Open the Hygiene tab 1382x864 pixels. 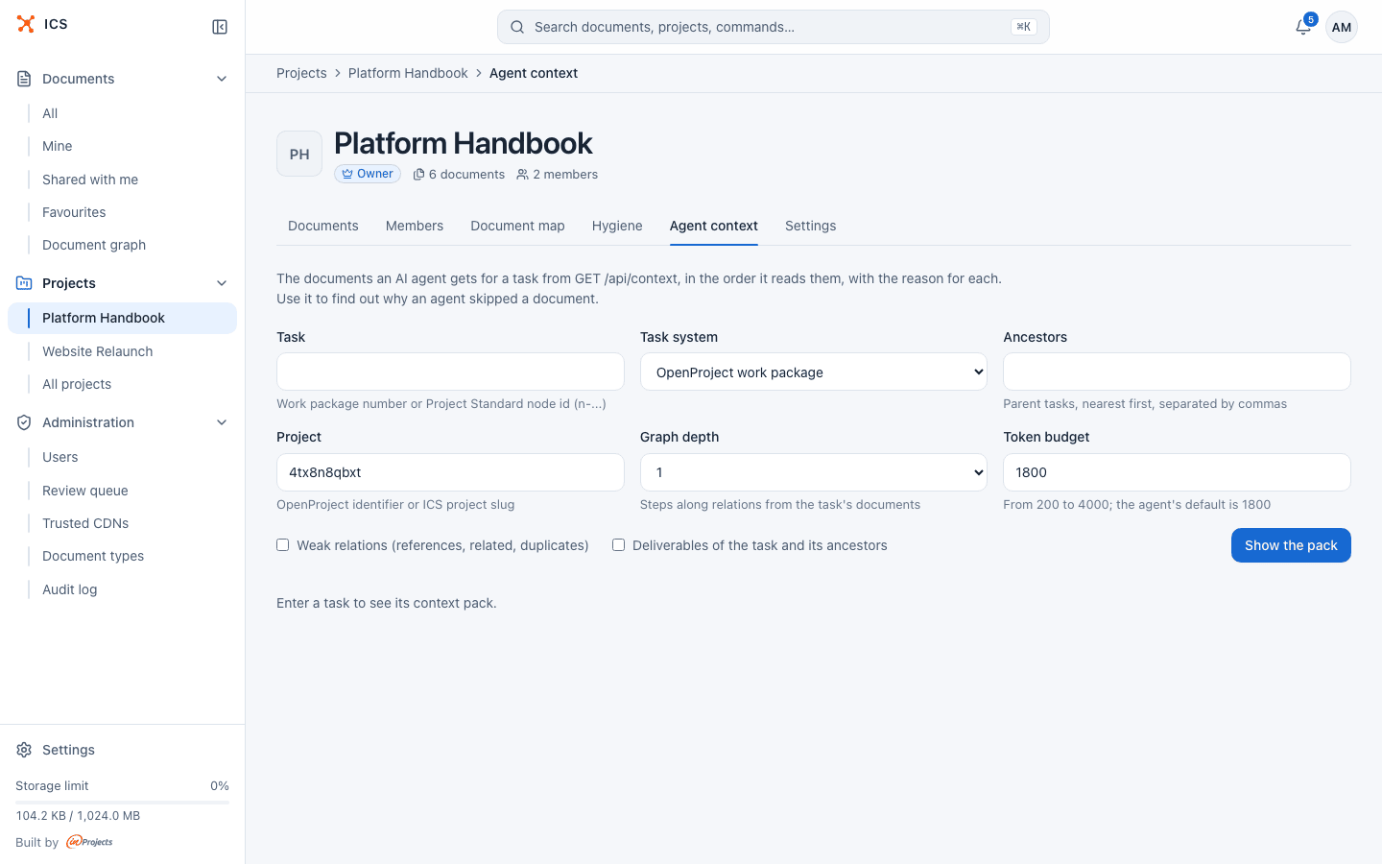click(617, 226)
